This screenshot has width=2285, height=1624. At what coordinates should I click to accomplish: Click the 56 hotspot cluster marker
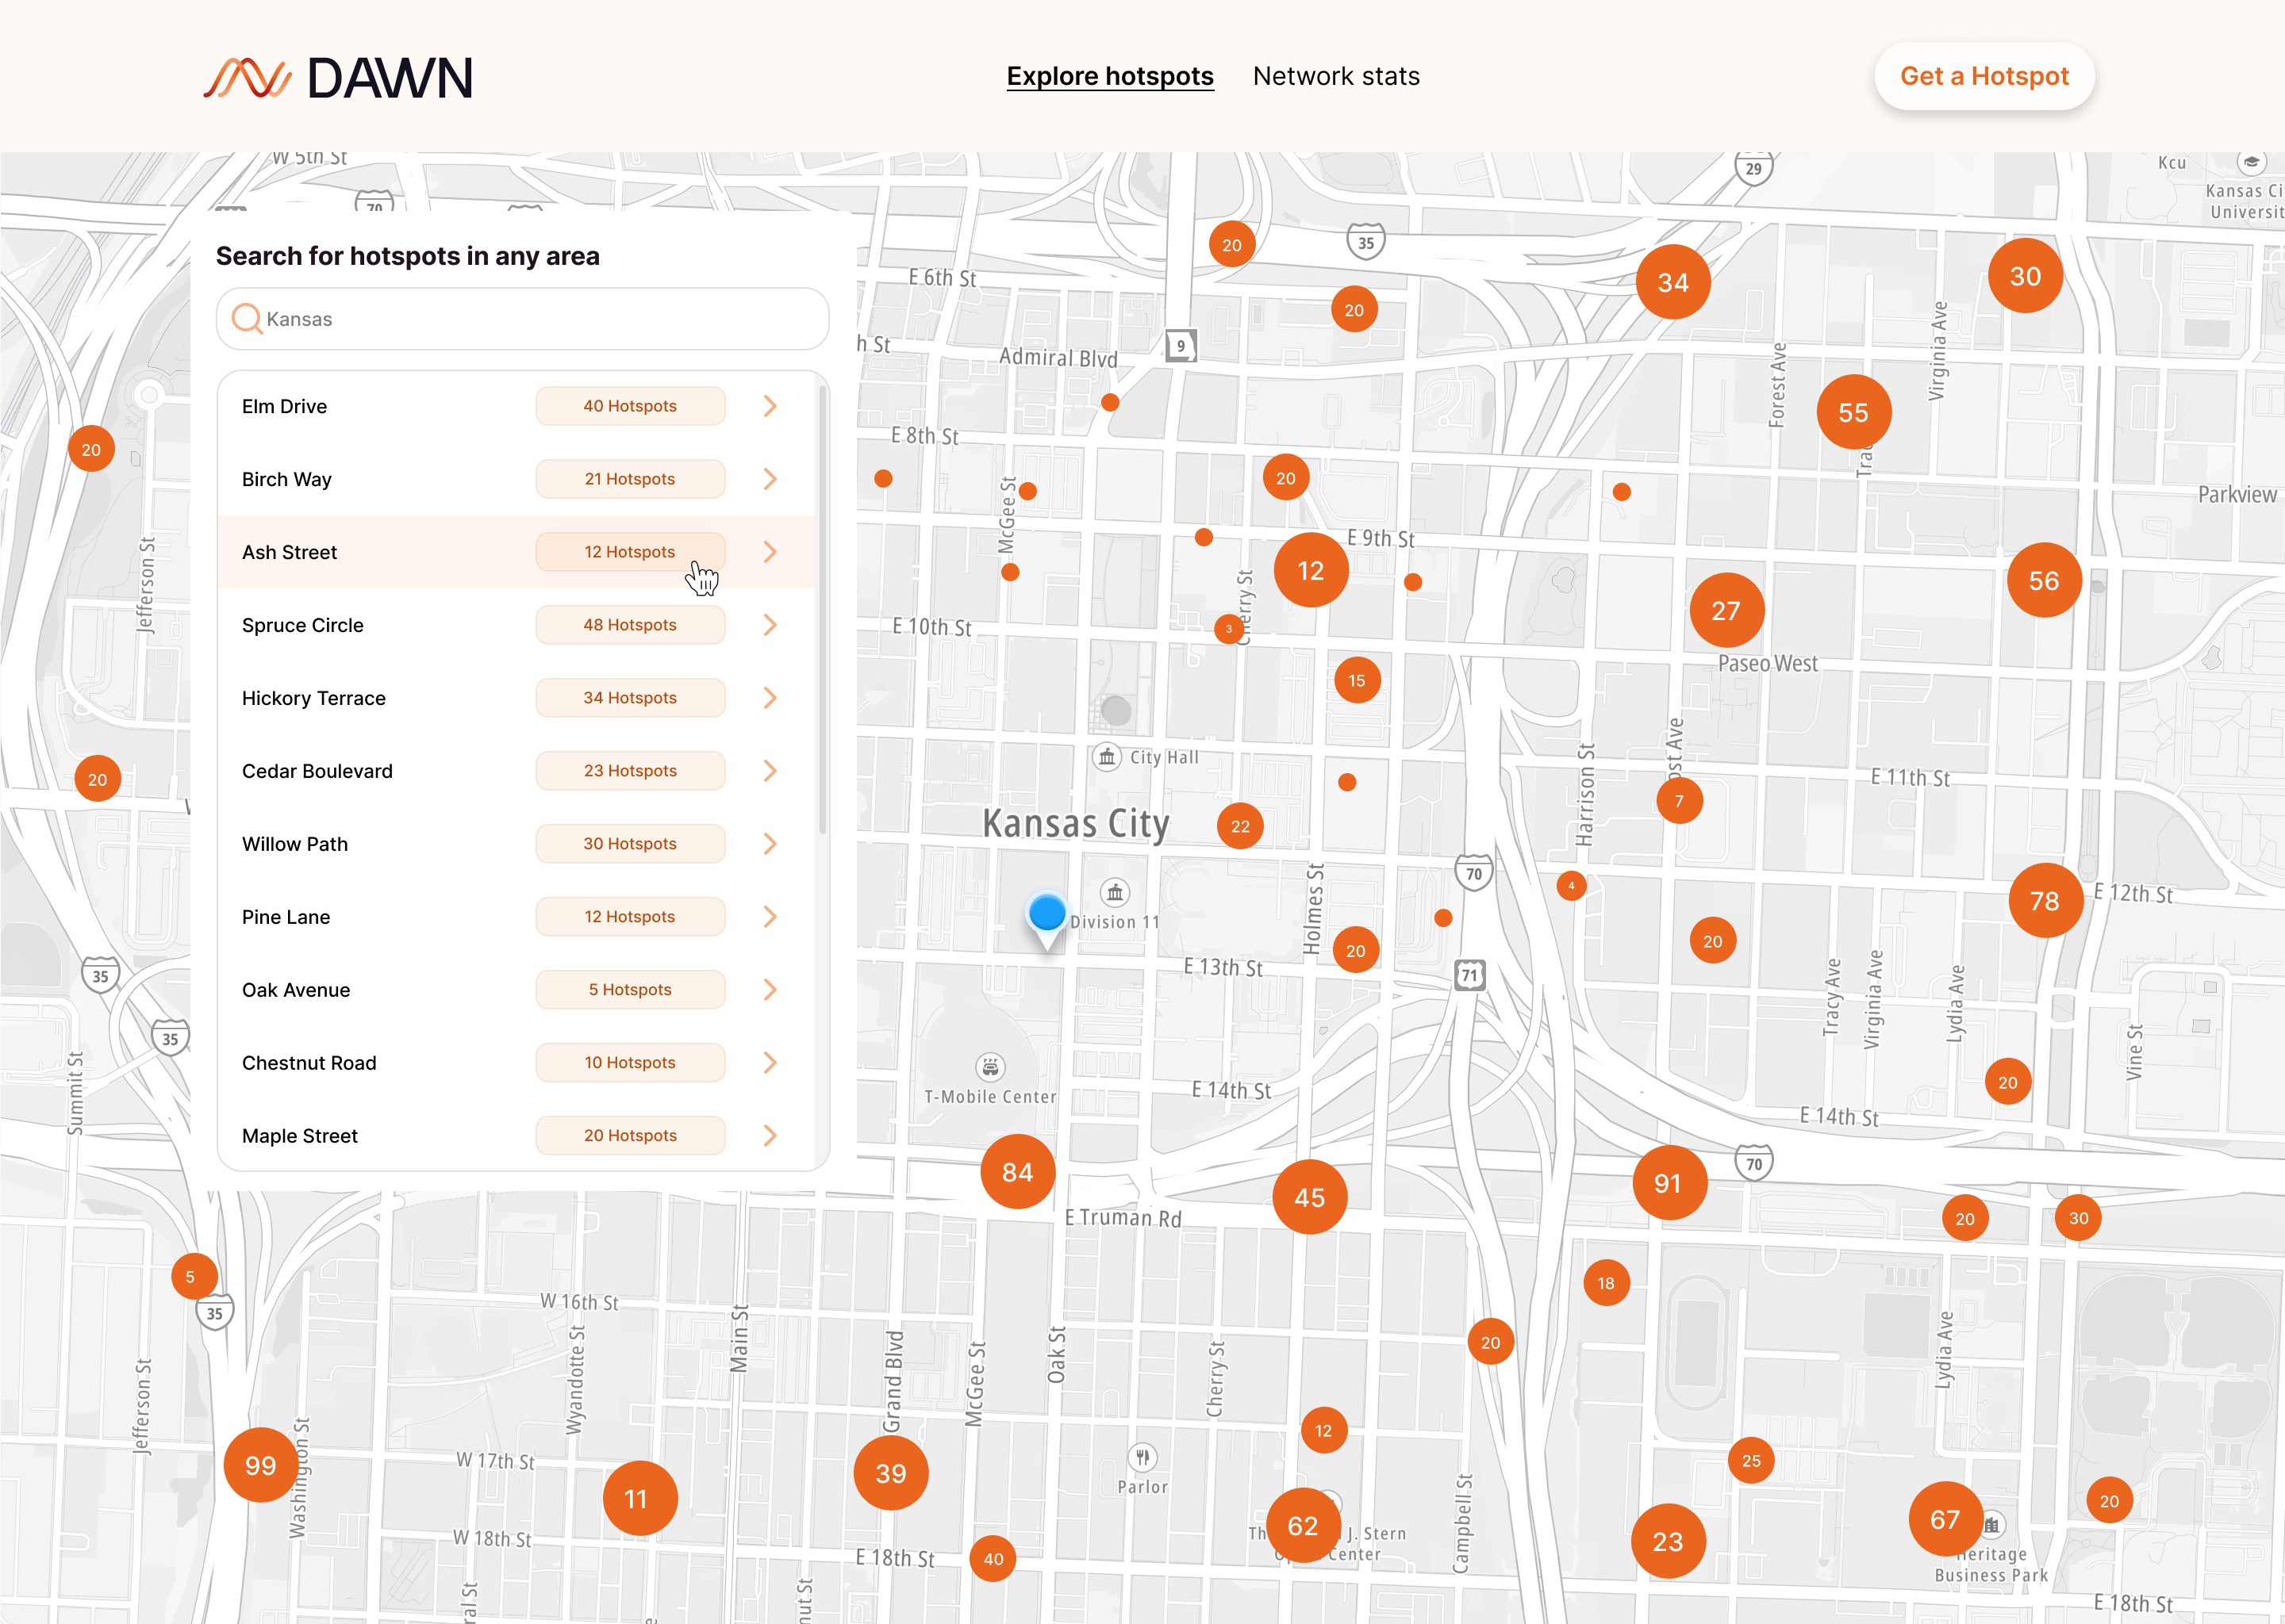(x=2044, y=580)
